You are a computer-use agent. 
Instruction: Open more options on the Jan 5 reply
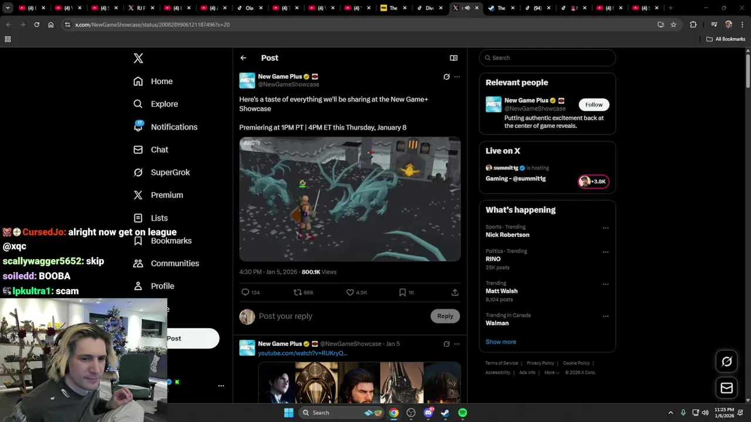pyautogui.click(x=457, y=344)
